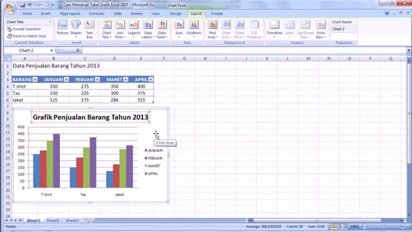
Task: Insert a Text Box
Action: (89, 29)
